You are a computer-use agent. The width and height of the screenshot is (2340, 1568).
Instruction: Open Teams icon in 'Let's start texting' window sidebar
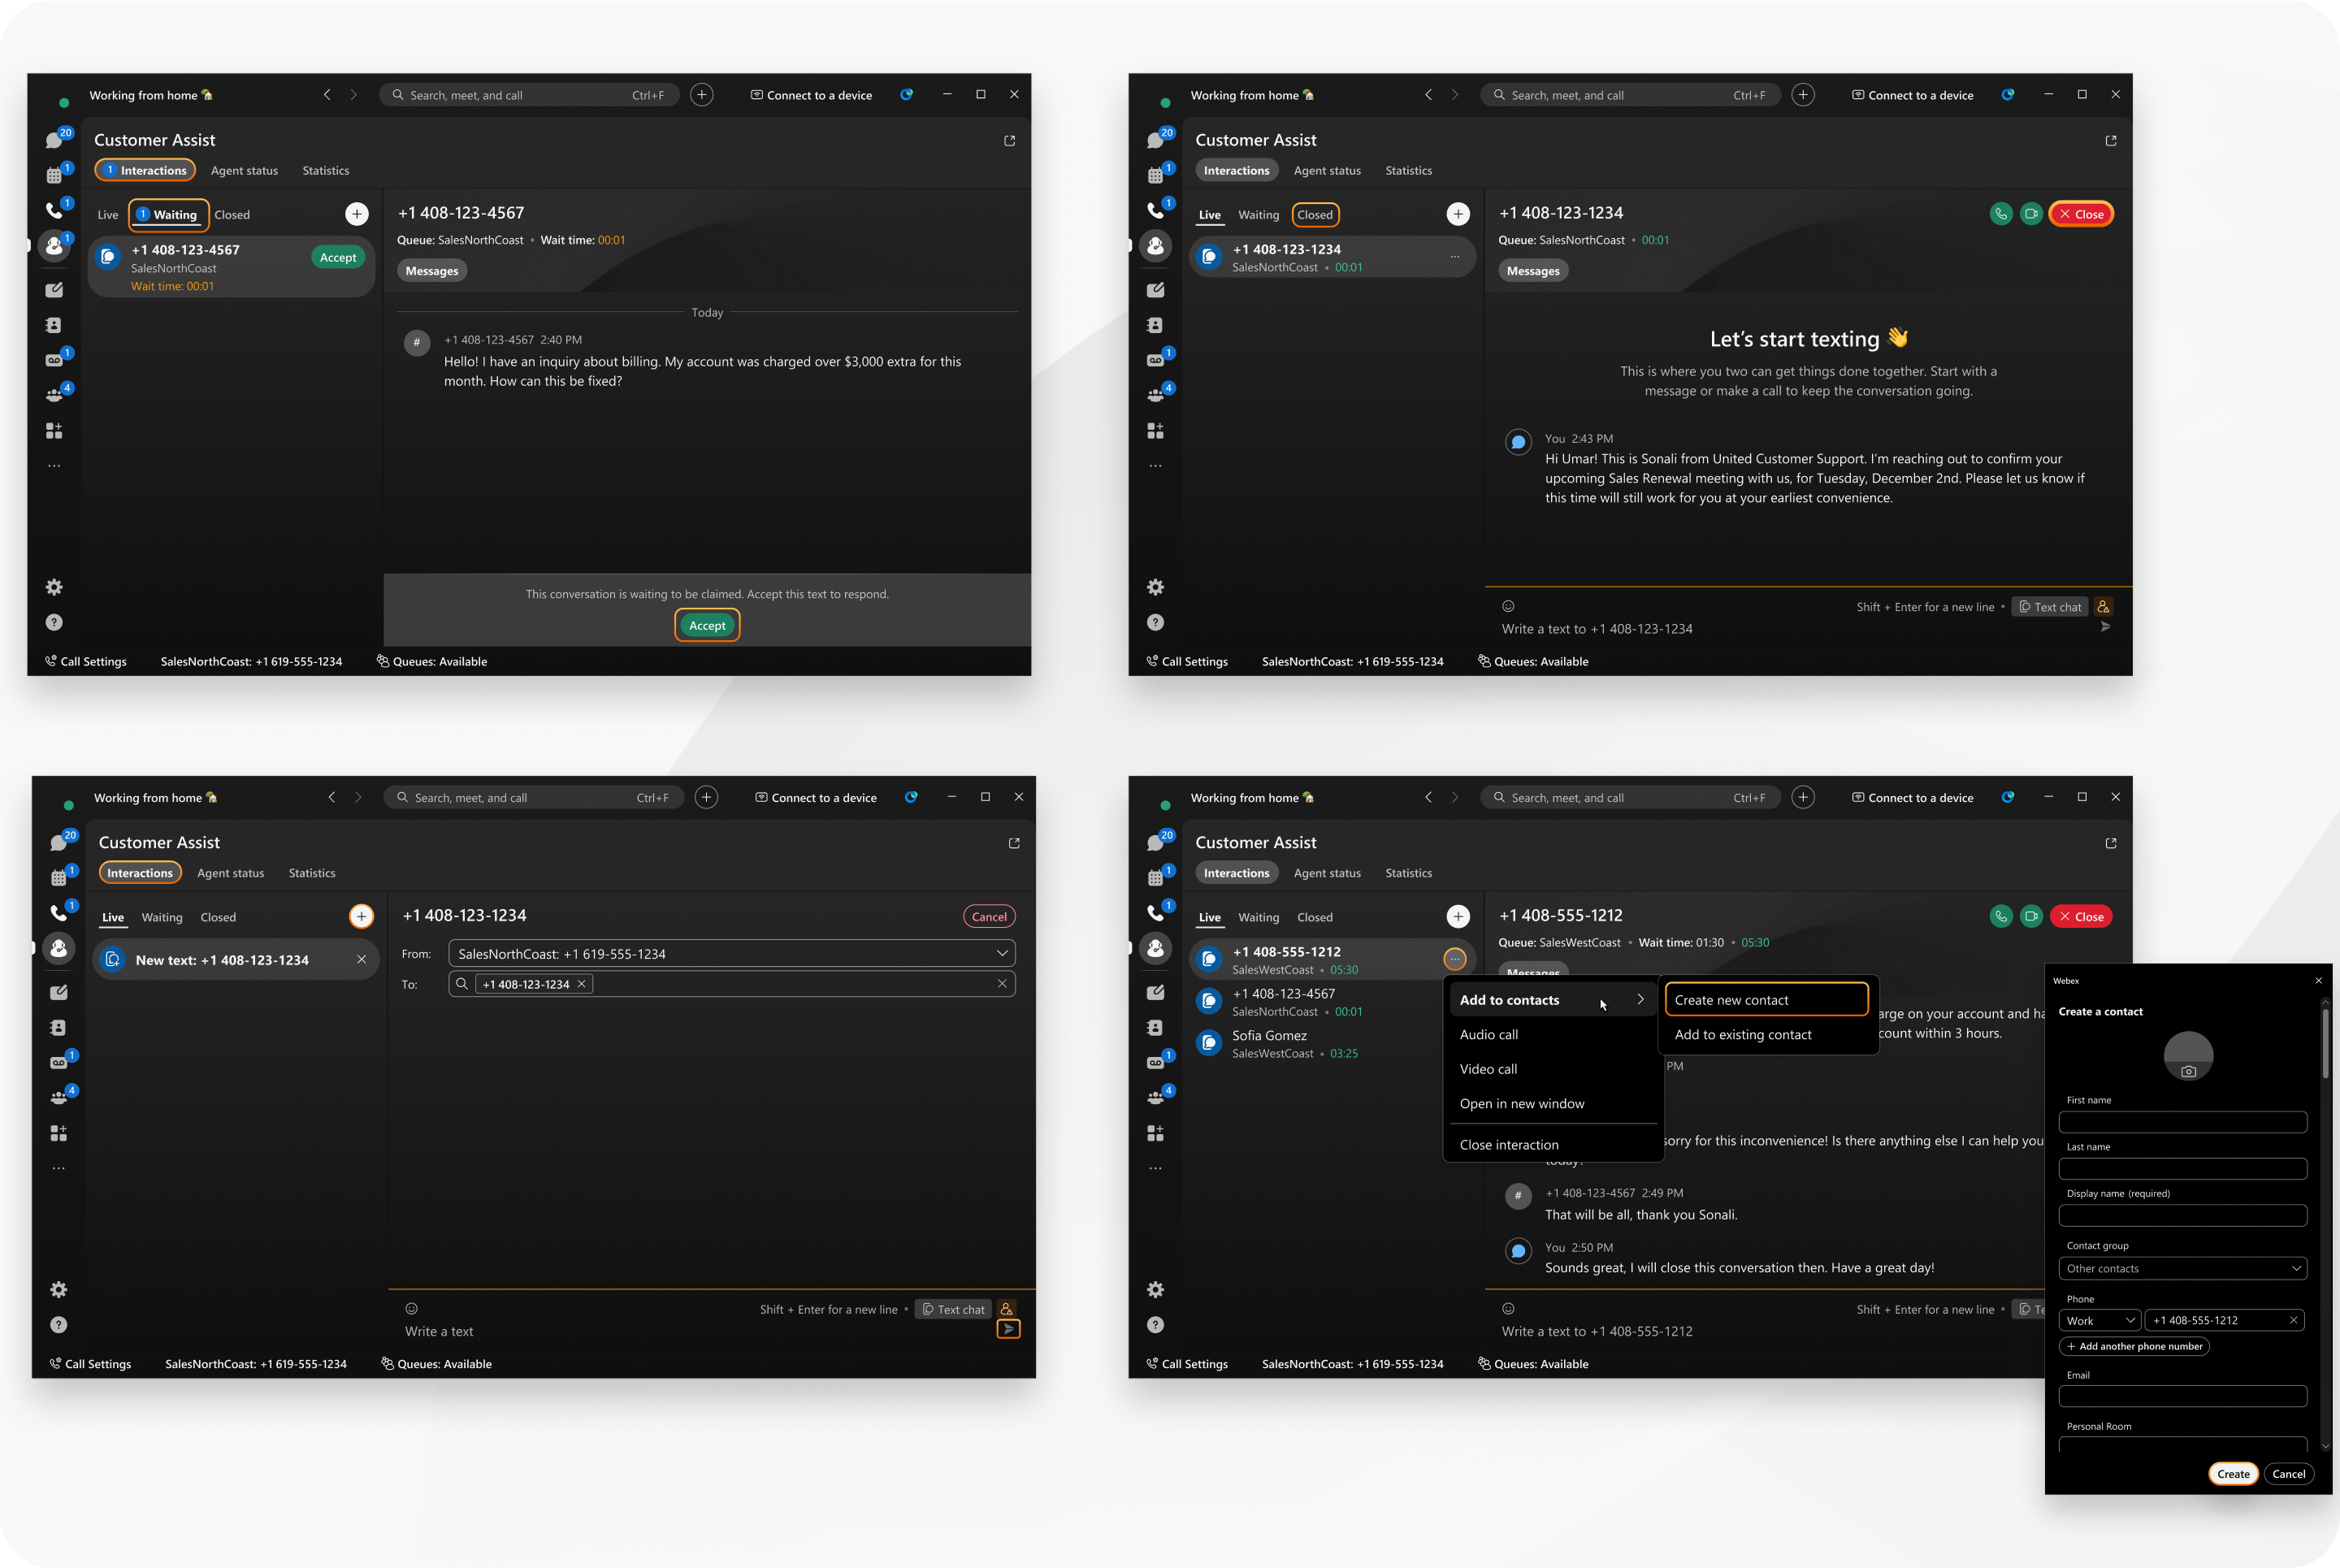pos(1156,395)
